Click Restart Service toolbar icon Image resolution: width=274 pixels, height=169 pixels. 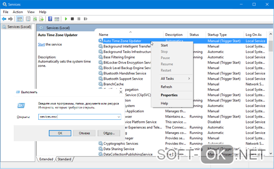pos(85,19)
